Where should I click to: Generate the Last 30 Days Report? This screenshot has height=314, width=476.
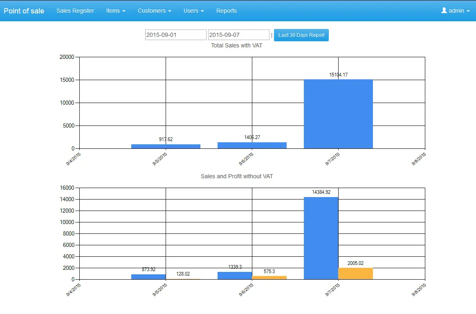point(301,35)
